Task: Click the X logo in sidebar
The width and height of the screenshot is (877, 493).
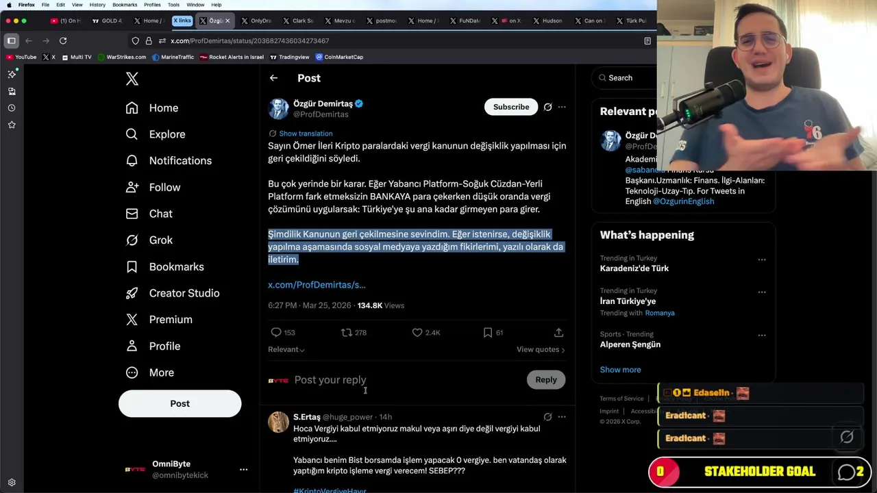Action: (132, 79)
